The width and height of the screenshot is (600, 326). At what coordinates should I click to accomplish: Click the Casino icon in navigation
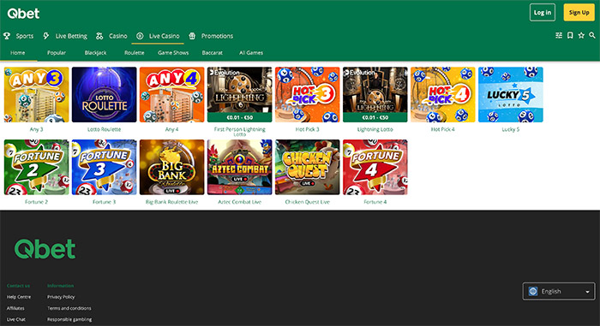pos(99,36)
